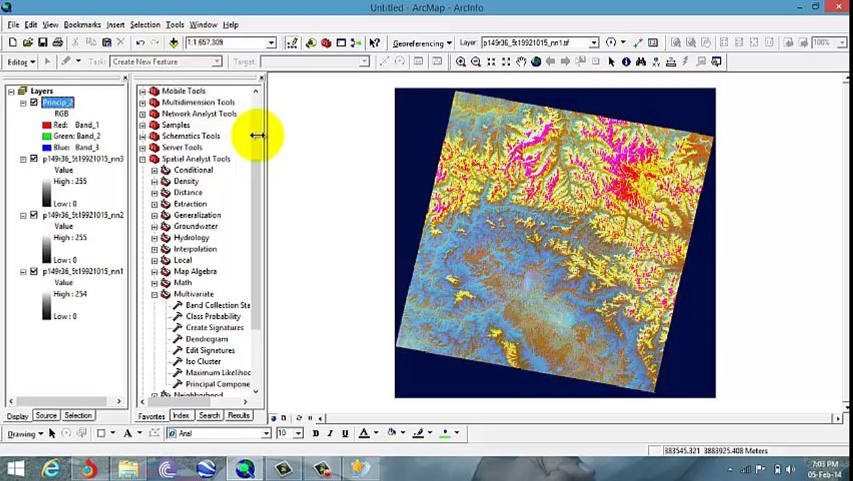Switch to the toolbox Index tab
Viewport: 853px width, 481px height.
click(x=181, y=416)
